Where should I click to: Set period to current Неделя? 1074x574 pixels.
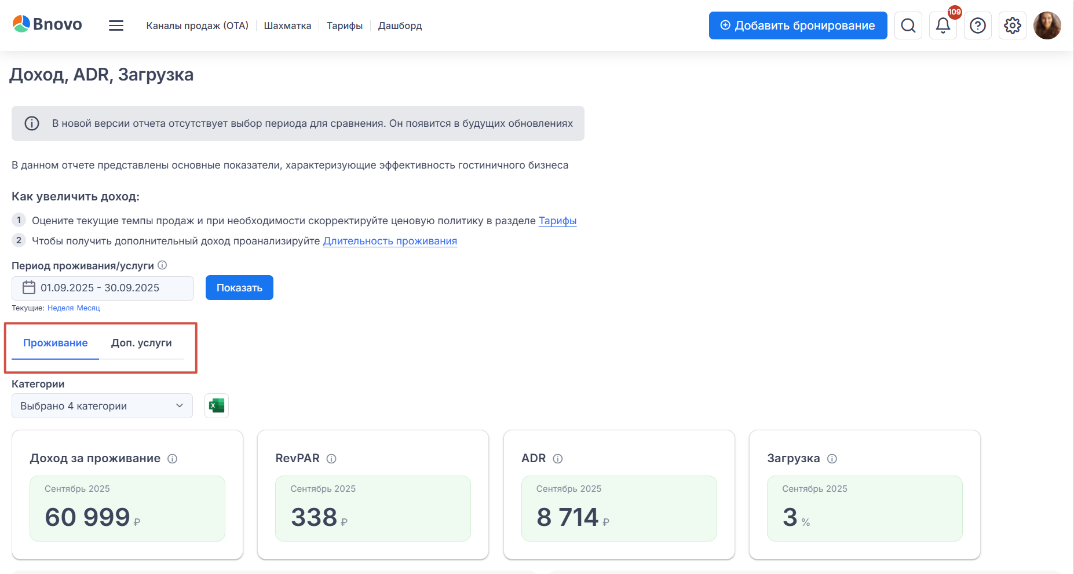(x=60, y=308)
